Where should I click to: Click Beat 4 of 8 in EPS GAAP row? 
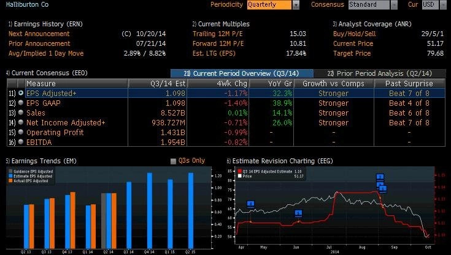tap(409, 103)
